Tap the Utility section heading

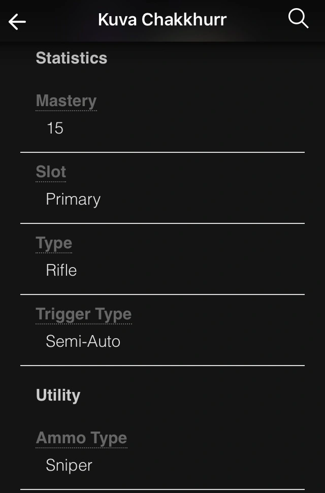coord(58,395)
